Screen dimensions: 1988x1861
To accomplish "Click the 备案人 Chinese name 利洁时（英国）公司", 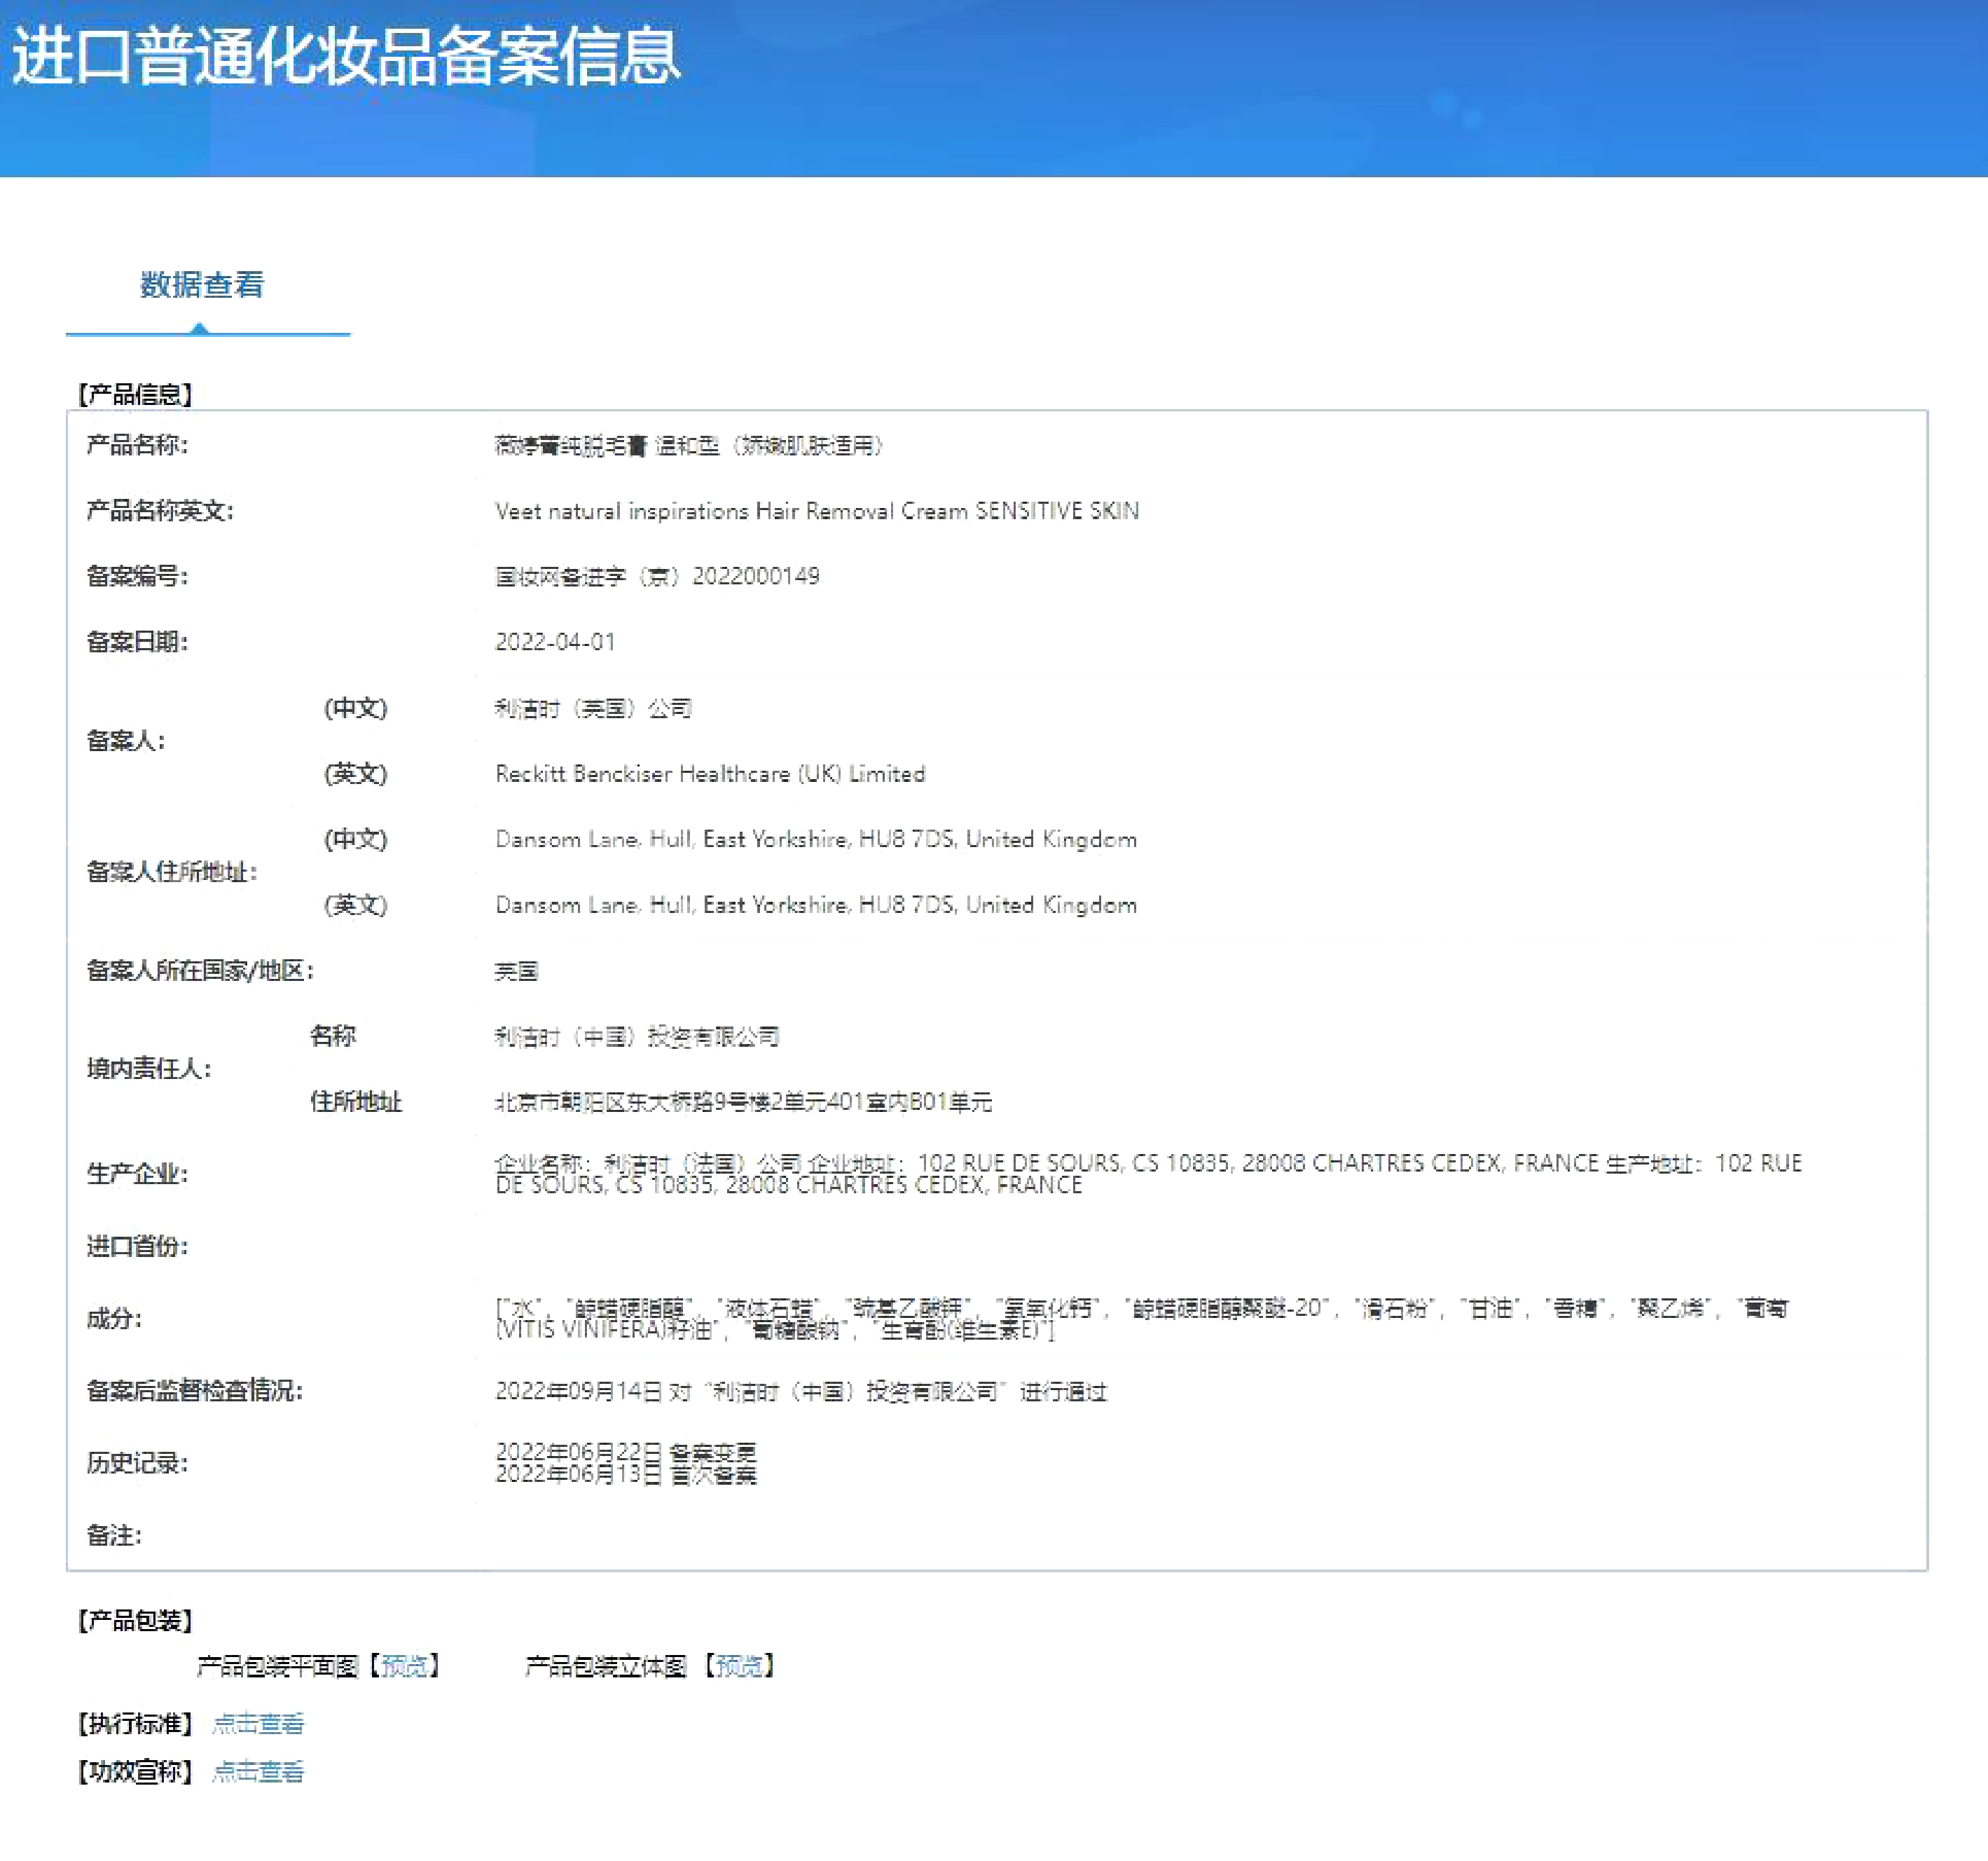I will pyautogui.click(x=593, y=709).
